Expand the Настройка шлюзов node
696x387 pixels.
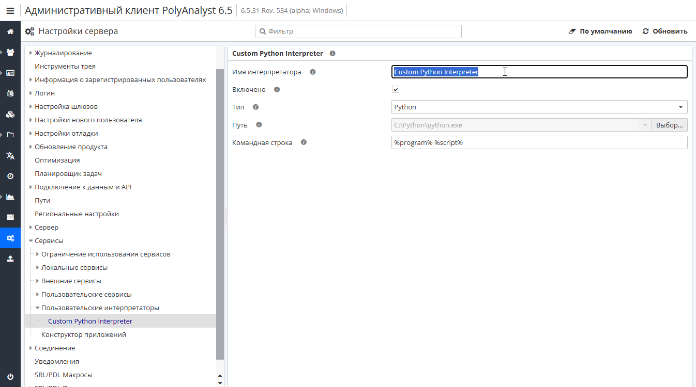(x=31, y=107)
